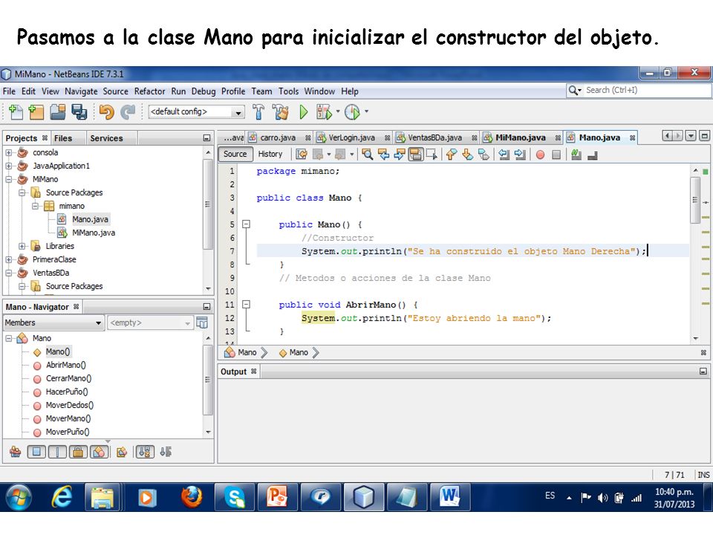Click editor Last Edit icon beside History

(x=302, y=155)
